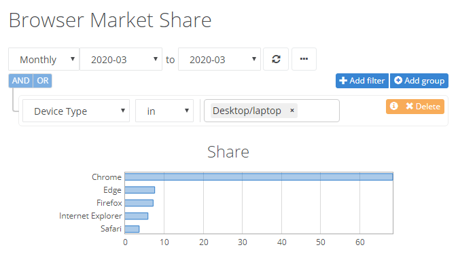Viewport: 458px width, 258px height.
Task: Toggle the OR condition
Action: click(43, 81)
